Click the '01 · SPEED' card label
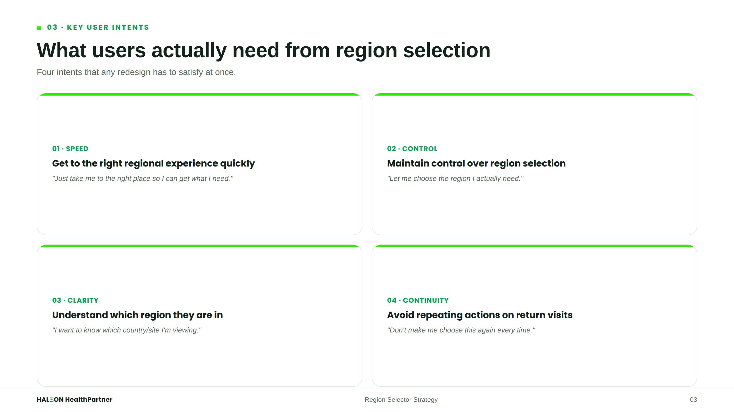734x412 pixels. pos(70,149)
